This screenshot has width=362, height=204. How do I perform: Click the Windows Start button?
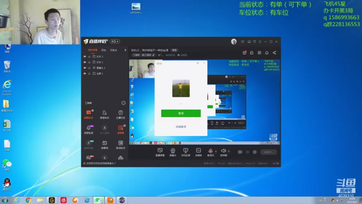pyautogui.click(x=5, y=200)
